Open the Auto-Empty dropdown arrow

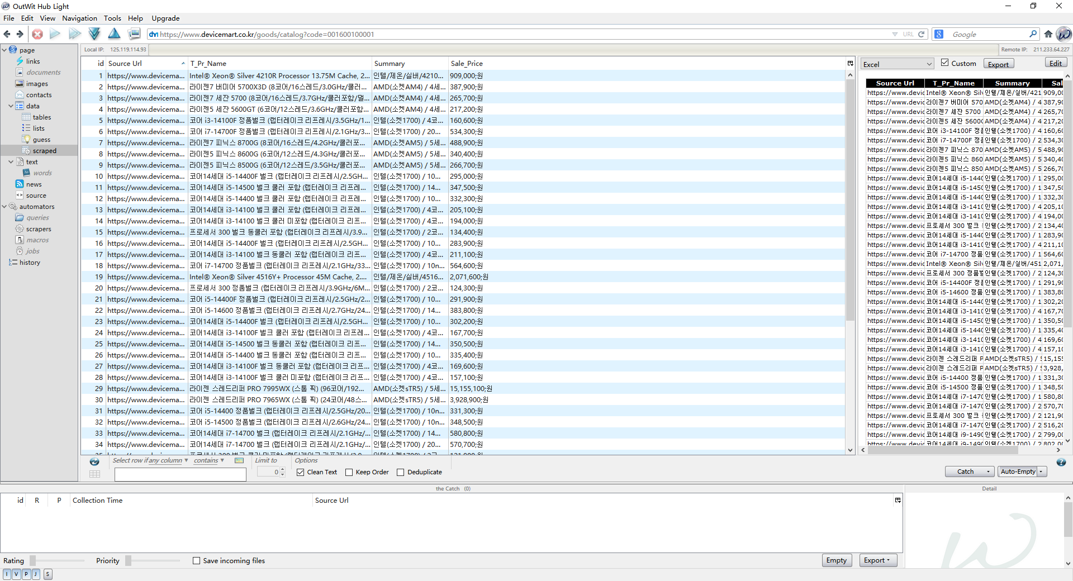coord(1041,472)
